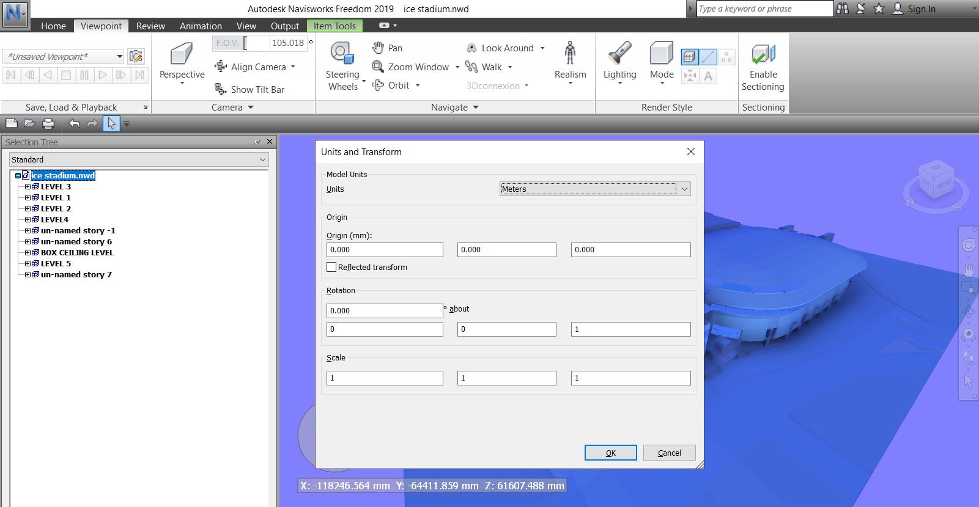Open the Navisworks application menu button
979x507 pixels.
[x=14, y=13]
